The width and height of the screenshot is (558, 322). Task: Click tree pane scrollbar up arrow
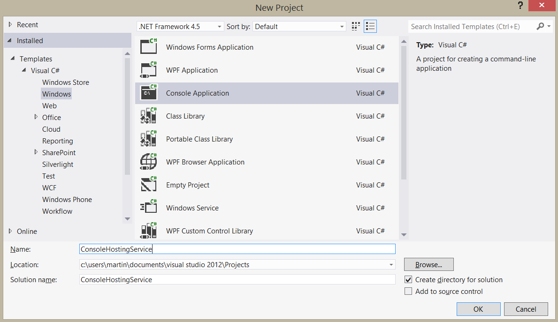[127, 53]
